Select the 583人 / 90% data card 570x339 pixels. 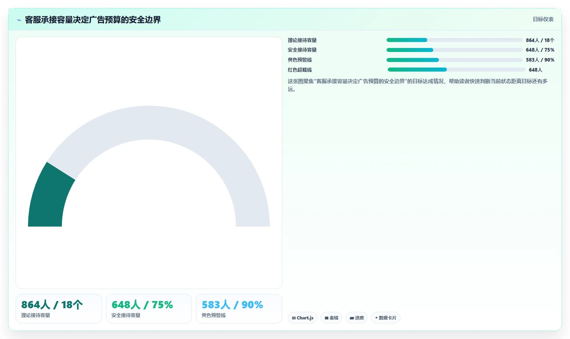239,309
